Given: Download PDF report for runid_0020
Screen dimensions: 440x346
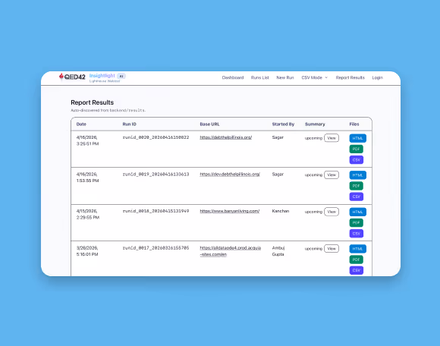Looking at the screenshot, I should [x=356, y=149].
